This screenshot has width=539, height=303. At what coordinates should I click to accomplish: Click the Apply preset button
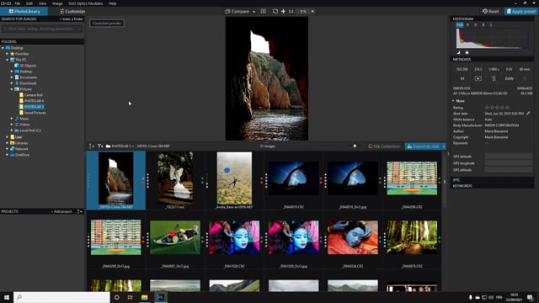point(521,11)
